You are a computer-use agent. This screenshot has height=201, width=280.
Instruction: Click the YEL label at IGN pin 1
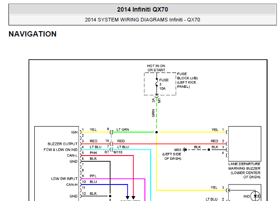click(93, 130)
